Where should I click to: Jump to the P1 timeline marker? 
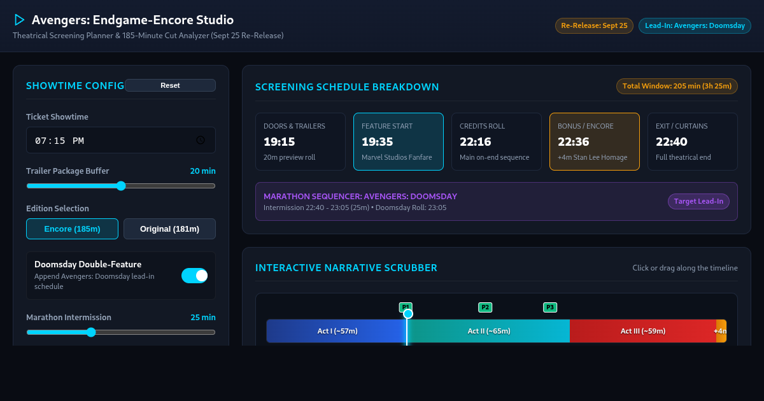coord(406,307)
